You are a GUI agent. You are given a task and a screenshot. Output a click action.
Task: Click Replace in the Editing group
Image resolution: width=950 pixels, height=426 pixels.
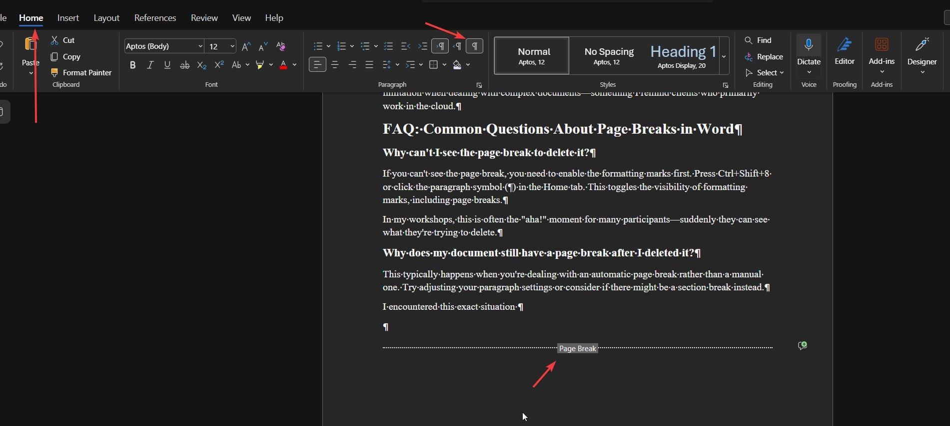click(764, 57)
